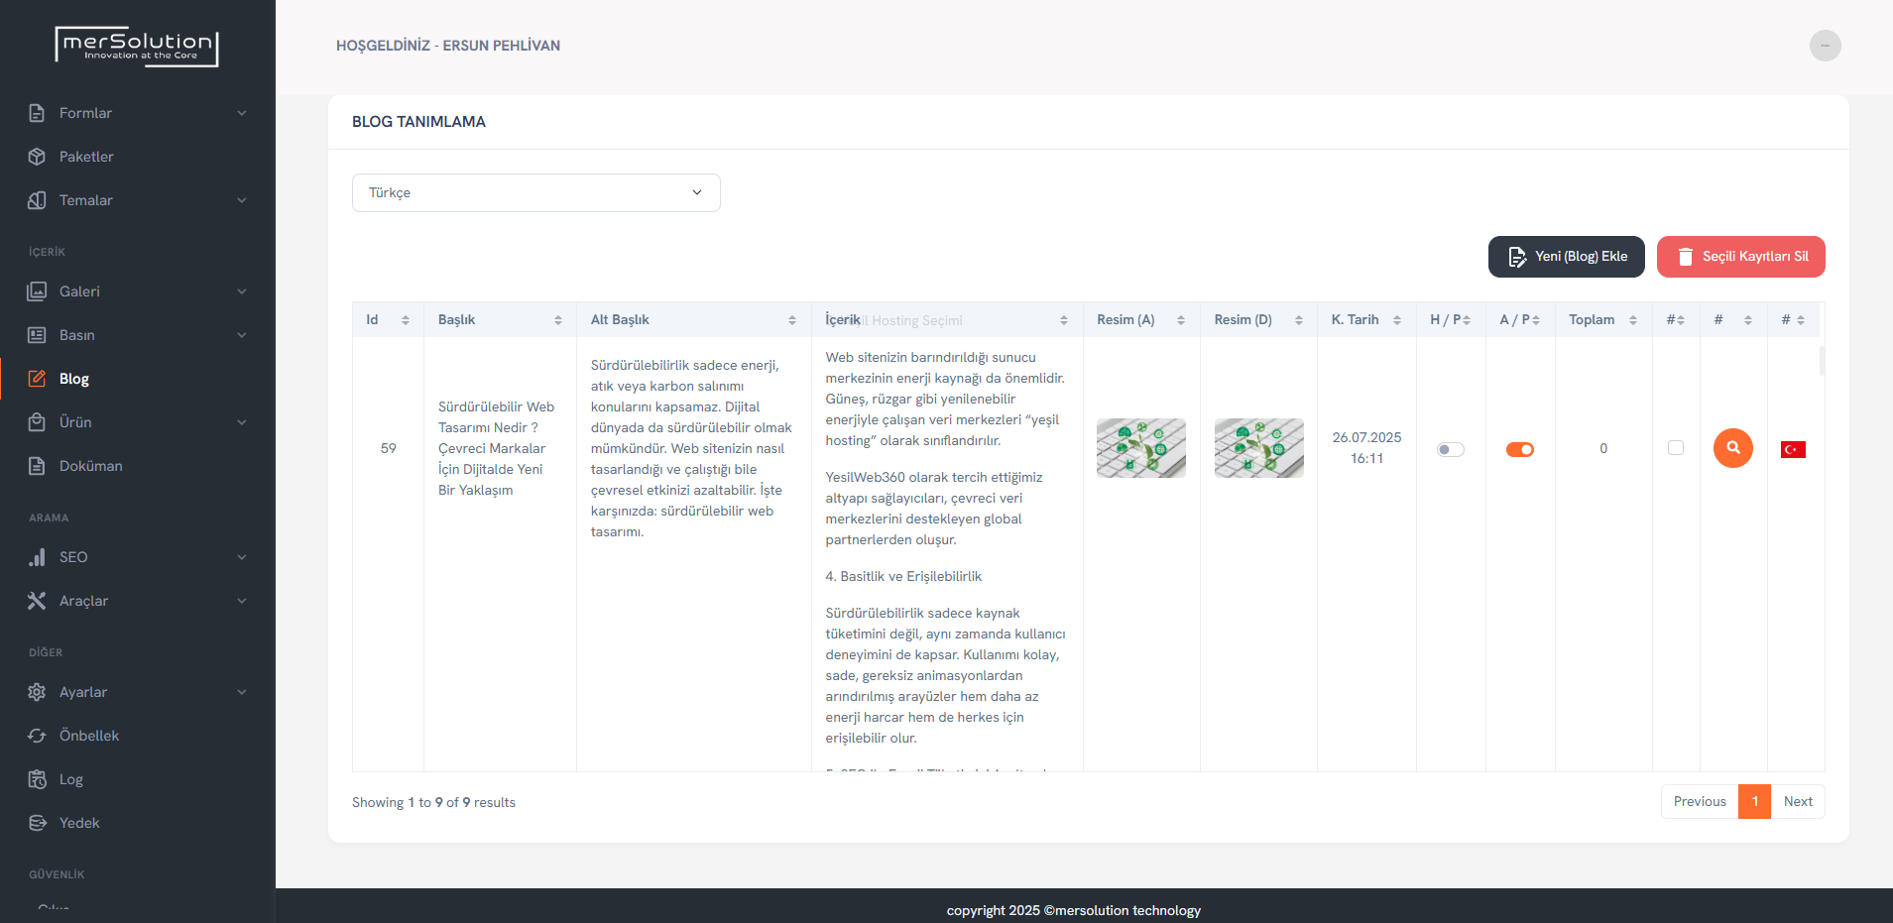Click the Önbellek refresh icon in sidebar
The width and height of the screenshot is (1893, 923).
coord(37,736)
